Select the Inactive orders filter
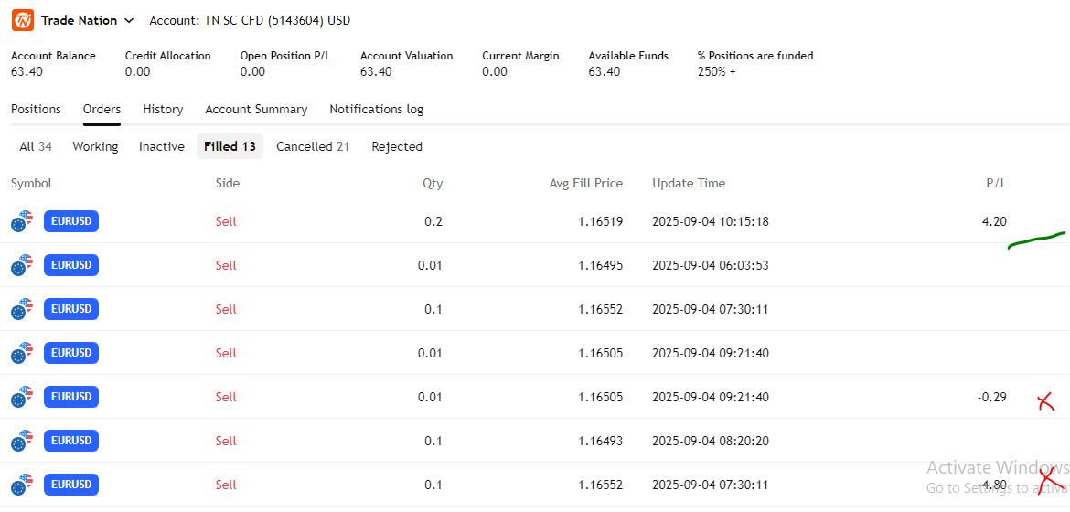Image resolution: width=1070 pixels, height=512 pixels. point(162,146)
